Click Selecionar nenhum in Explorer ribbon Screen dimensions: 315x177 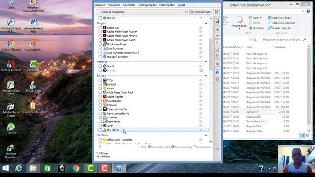point(282,23)
